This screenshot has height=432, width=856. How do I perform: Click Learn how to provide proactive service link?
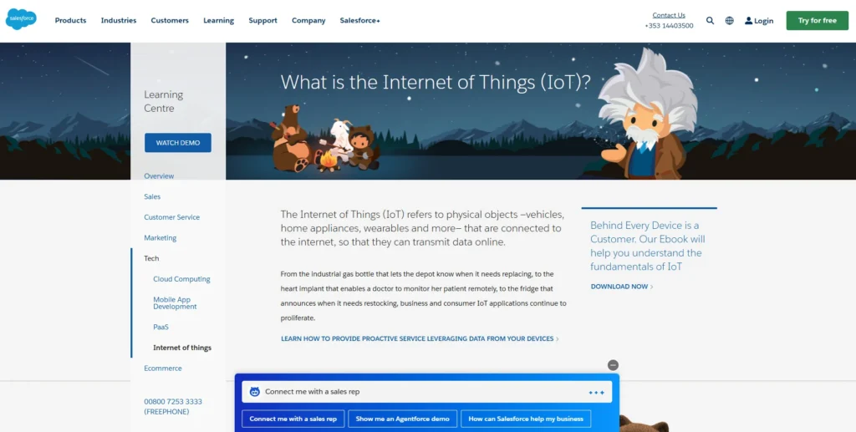420,338
